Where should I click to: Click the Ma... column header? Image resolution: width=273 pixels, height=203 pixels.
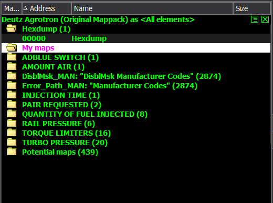pos(12,8)
